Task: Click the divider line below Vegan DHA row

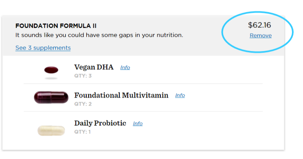Action: pyautogui.click(x=143, y=84)
